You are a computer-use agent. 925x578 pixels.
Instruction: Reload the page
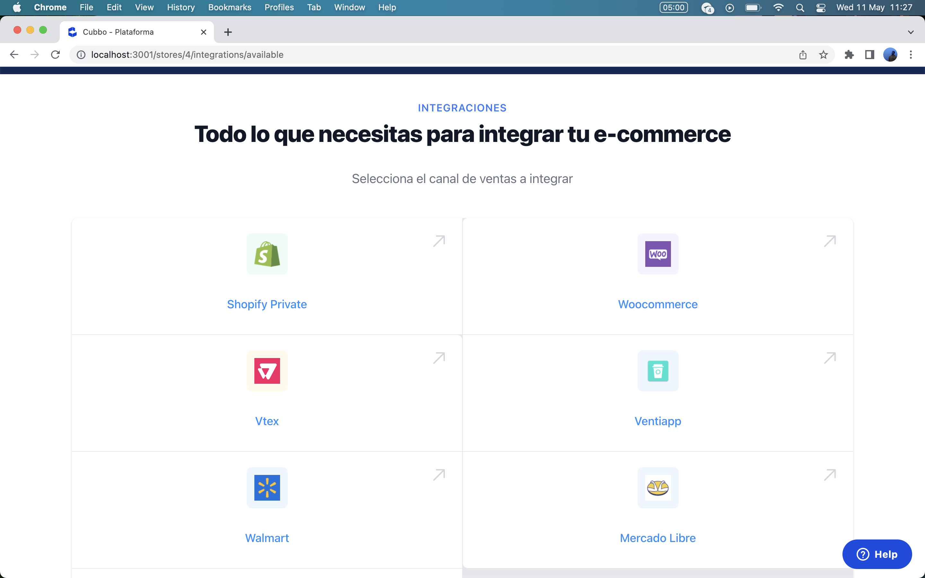point(56,55)
